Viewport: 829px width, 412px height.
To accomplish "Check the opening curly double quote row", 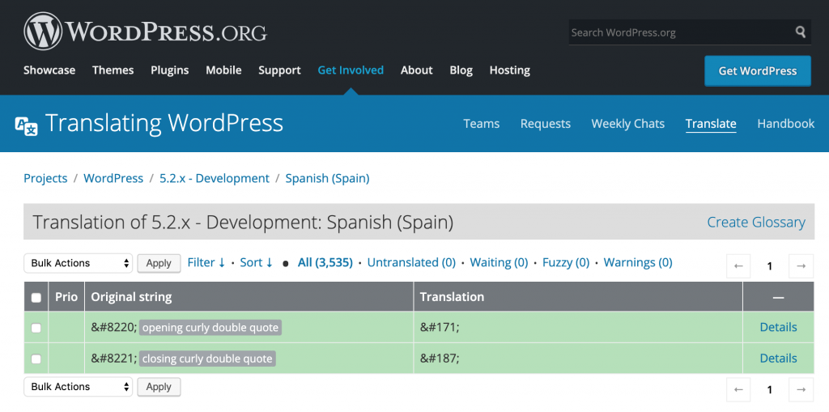I will click(x=36, y=328).
